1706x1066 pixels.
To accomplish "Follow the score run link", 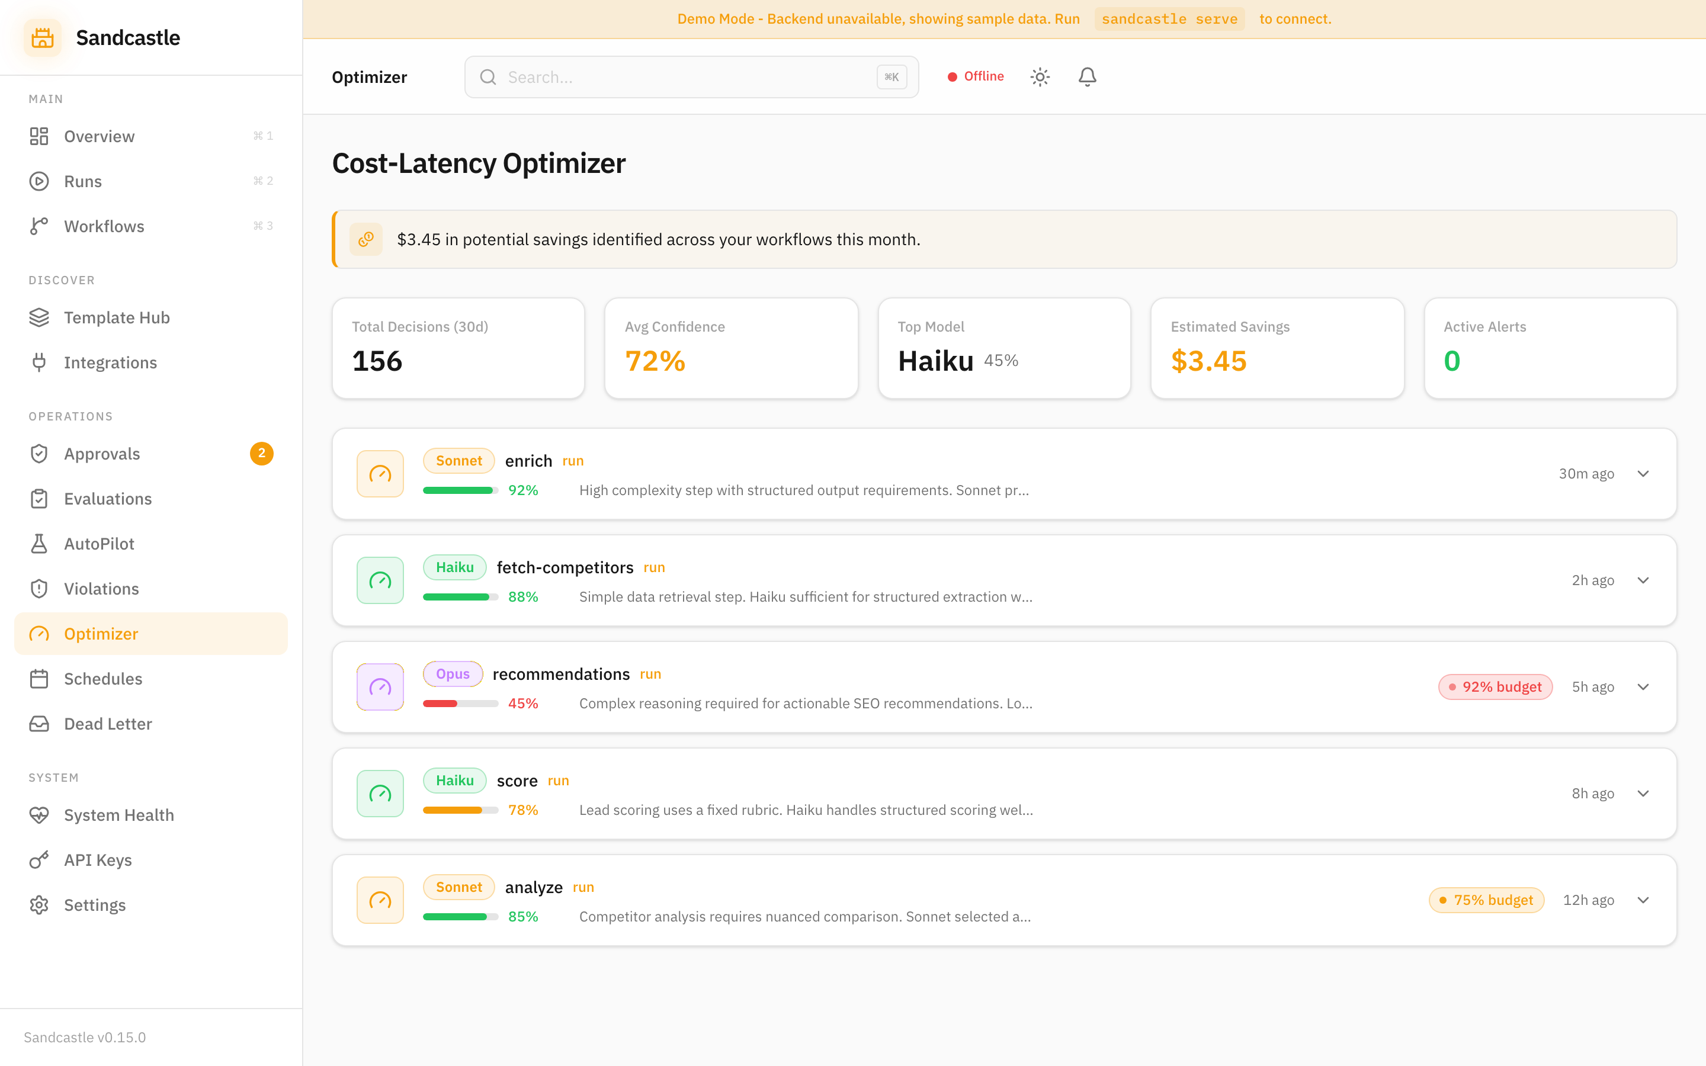I will [557, 781].
